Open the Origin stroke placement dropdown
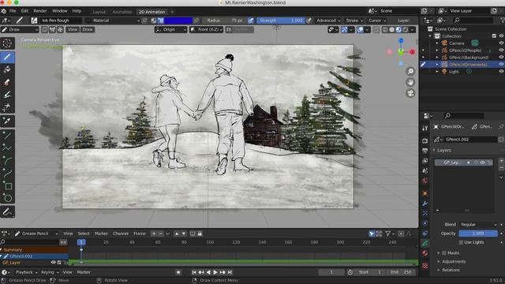 170,30
